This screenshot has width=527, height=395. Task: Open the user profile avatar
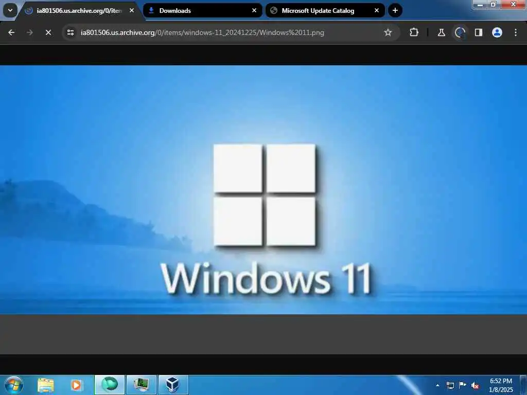point(497,32)
